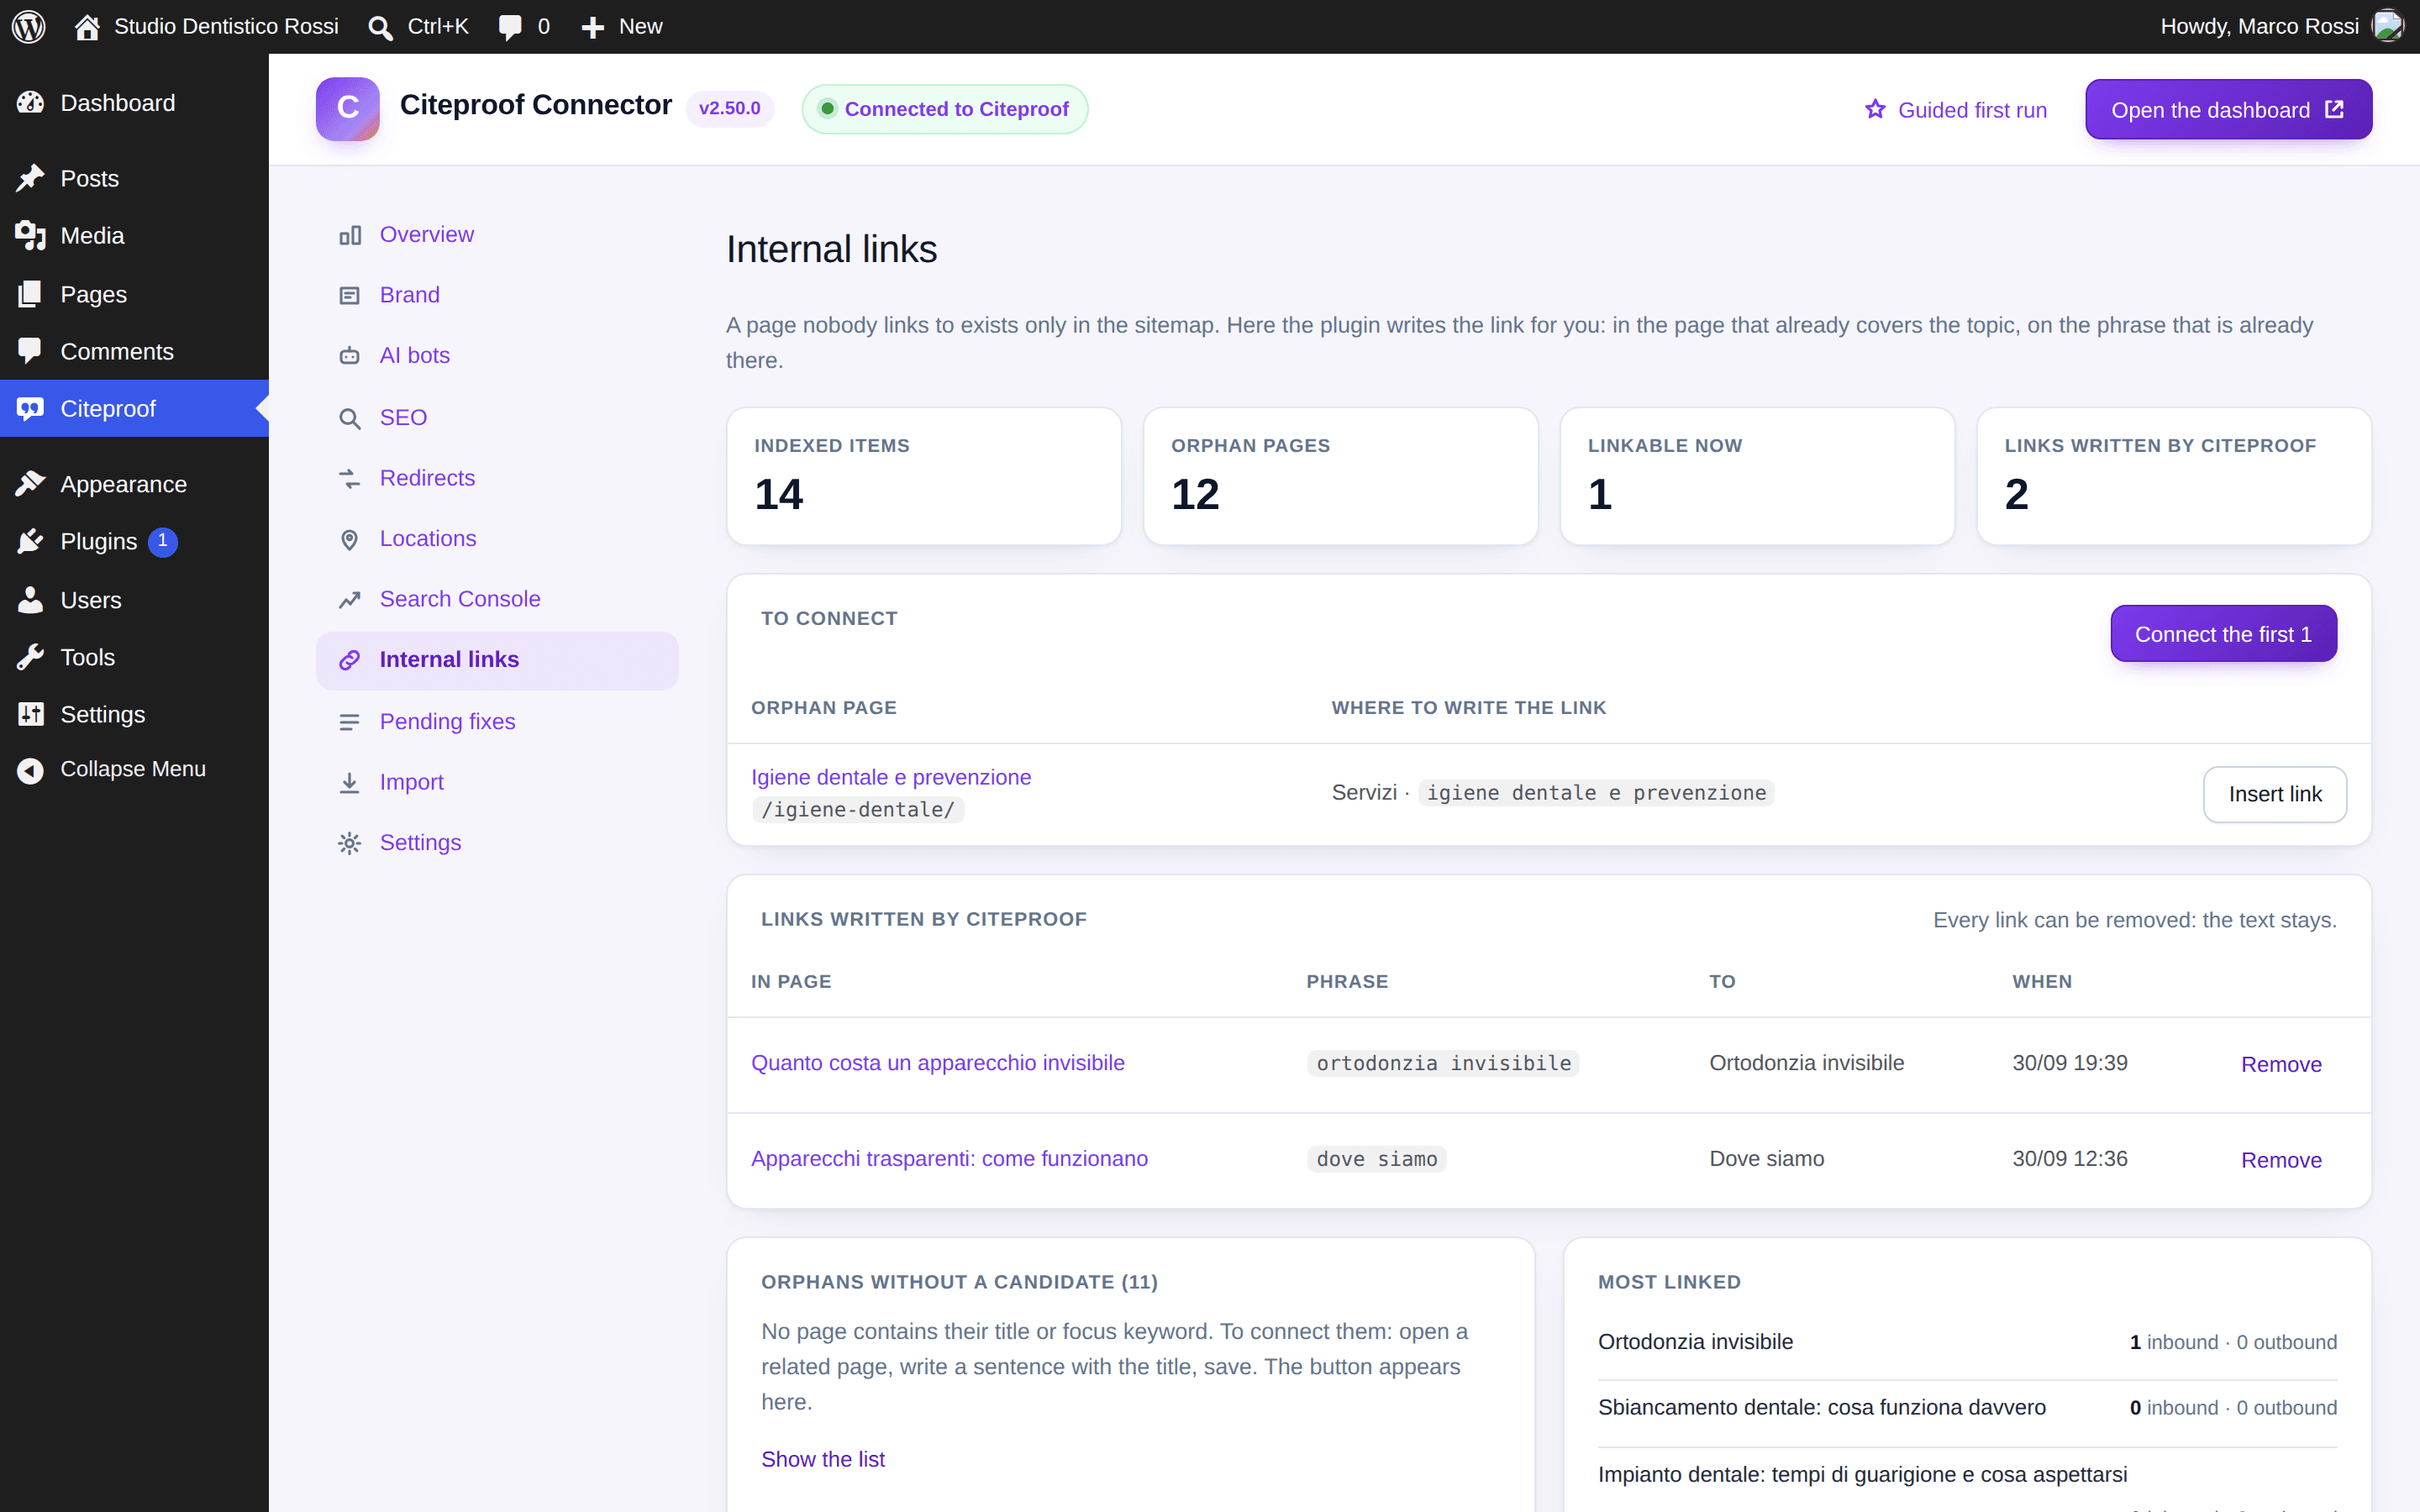
Task: Click the Ctrl+K search magnifier icon
Action: tap(380, 27)
